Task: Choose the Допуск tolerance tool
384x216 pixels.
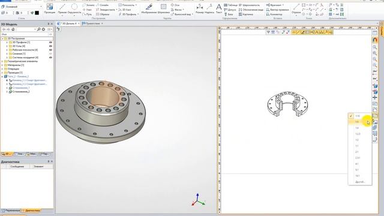Action: click(x=230, y=10)
